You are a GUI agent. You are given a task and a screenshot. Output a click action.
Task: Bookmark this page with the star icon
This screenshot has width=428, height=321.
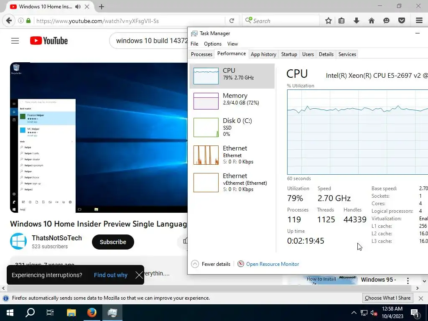pos(329,21)
